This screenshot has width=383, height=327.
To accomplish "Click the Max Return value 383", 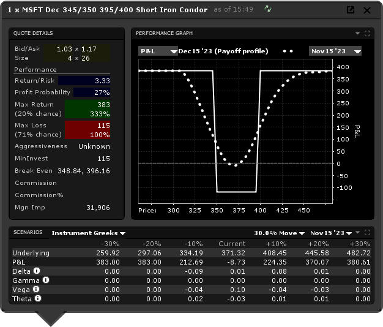I will [x=103, y=105].
